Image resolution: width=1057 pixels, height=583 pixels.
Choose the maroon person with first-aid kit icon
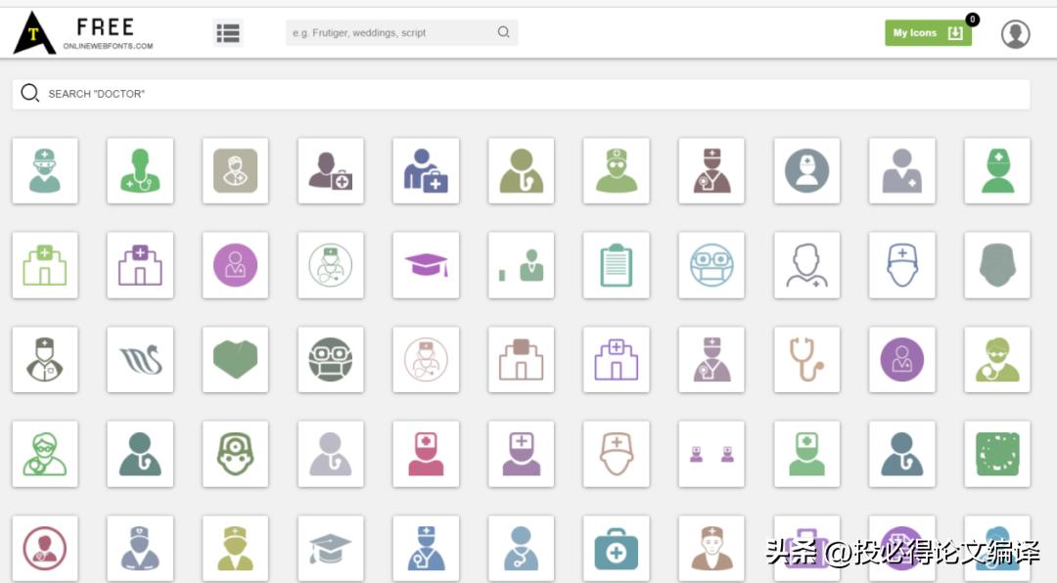[331, 170]
